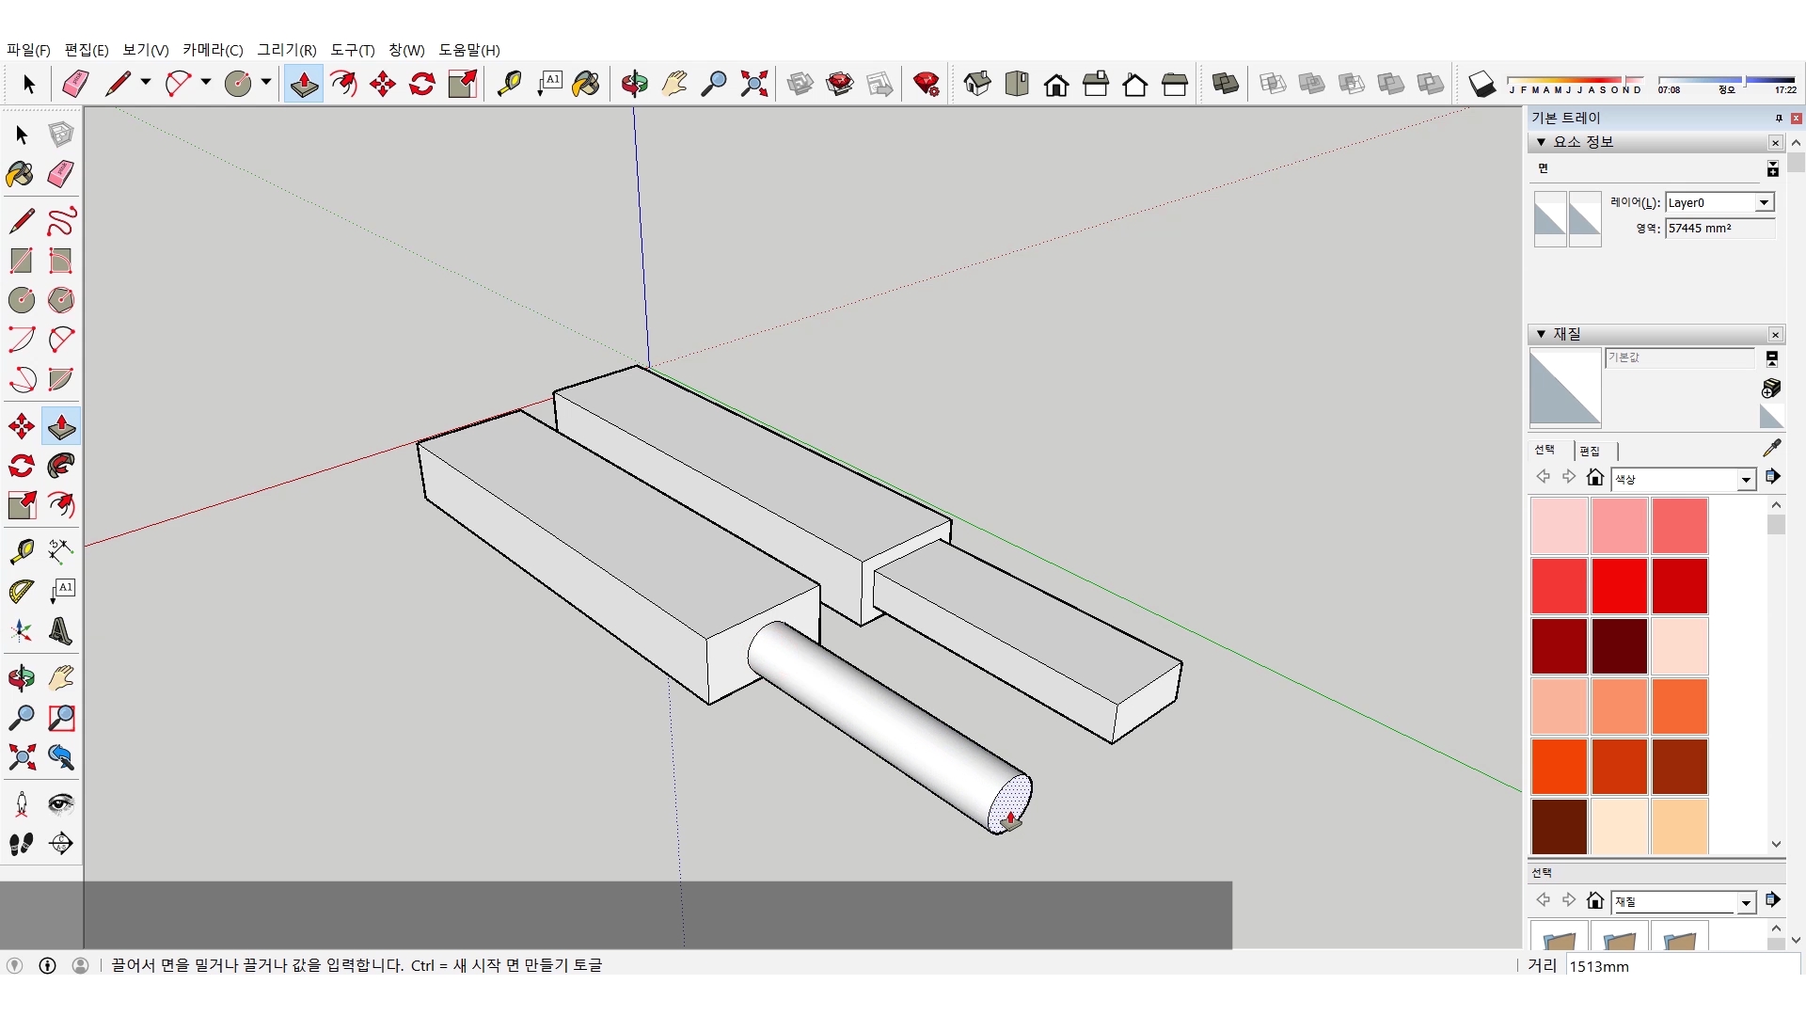The width and height of the screenshot is (1806, 1016).
Task: Pick the bright red color swatch
Action: [1619, 585]
